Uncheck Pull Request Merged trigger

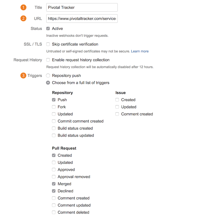coord(54,184)
